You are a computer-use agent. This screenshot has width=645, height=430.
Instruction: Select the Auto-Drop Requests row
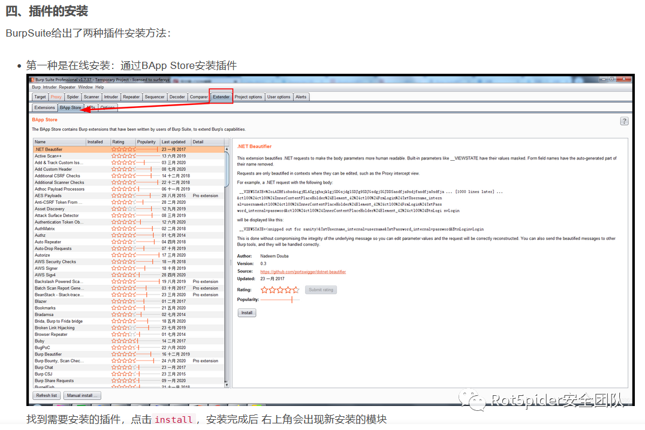[129, 248]
